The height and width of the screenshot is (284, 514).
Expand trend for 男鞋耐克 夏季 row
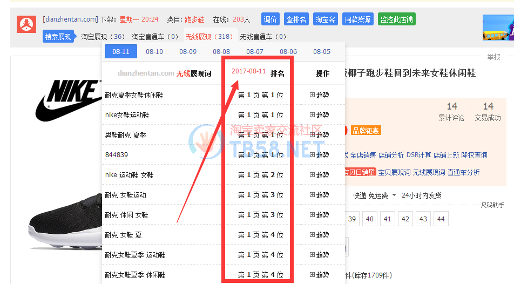tap(319, 135)
